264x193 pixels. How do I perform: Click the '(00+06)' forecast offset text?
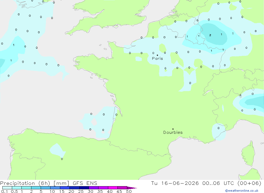(x=249, y=183)
